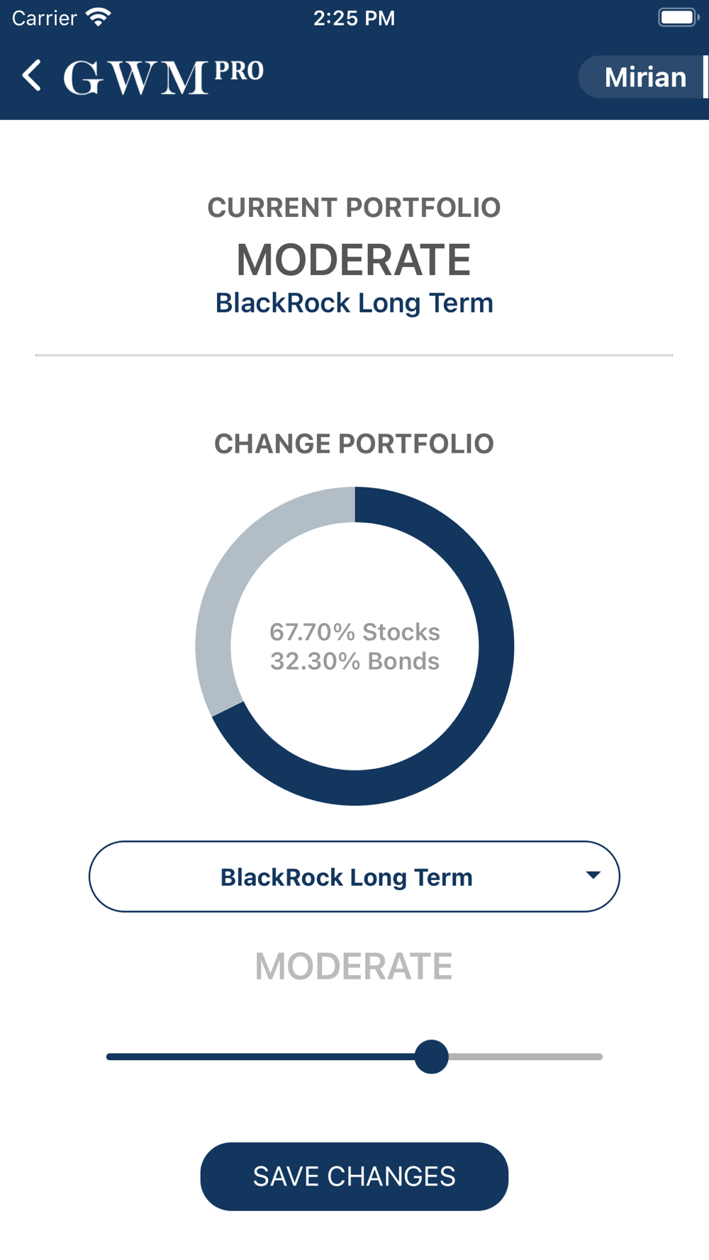This screenshot has height=1260, width=709.
Task: Tap the 67.70% Stocks label
Action: (354, 631)
